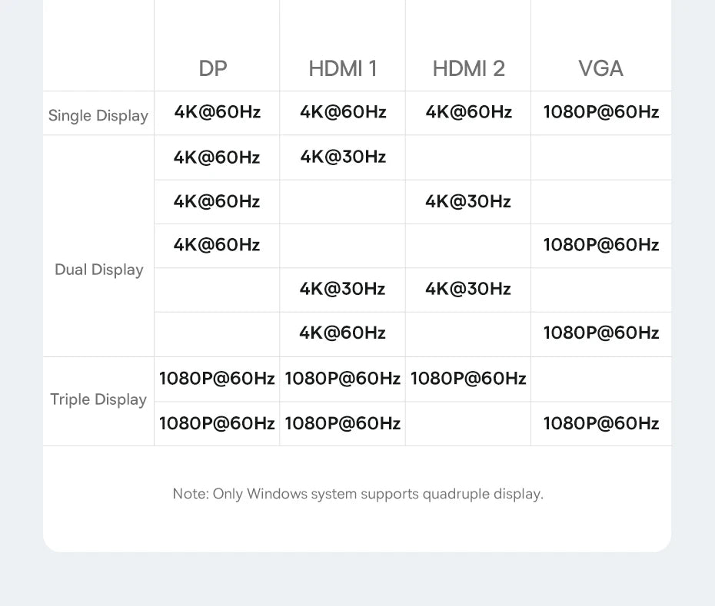Click VGA 1080P@60Hz in third dual row

coord(601,245)
